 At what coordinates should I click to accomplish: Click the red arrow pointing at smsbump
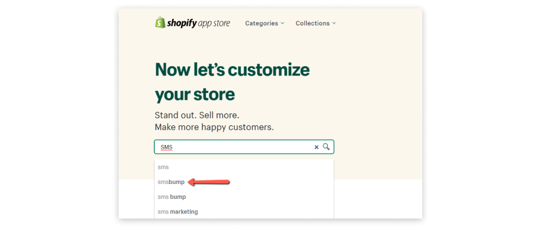click(x=209, y=182)
